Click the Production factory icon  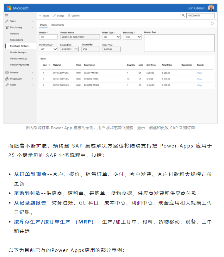pyautogui.click(x=7, y=79)
